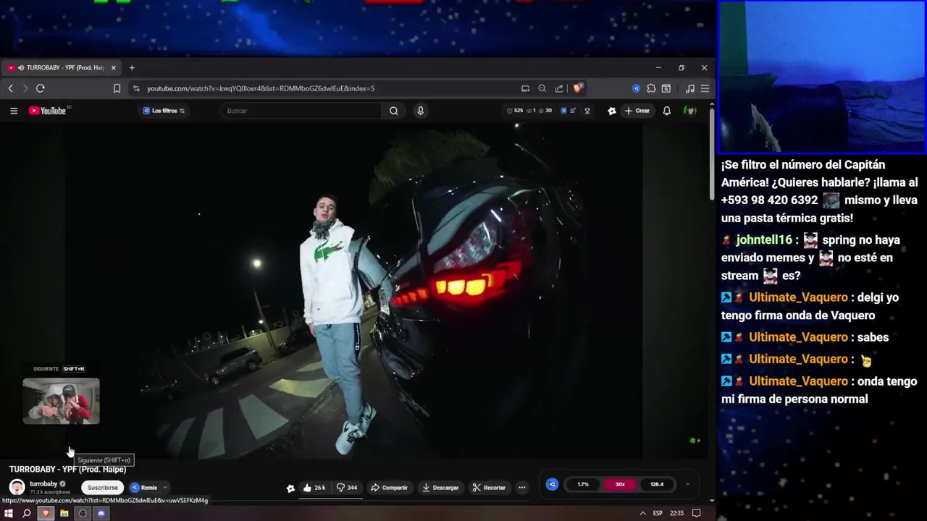Open the taskbar clock showing 22:35

click(676, 513)
